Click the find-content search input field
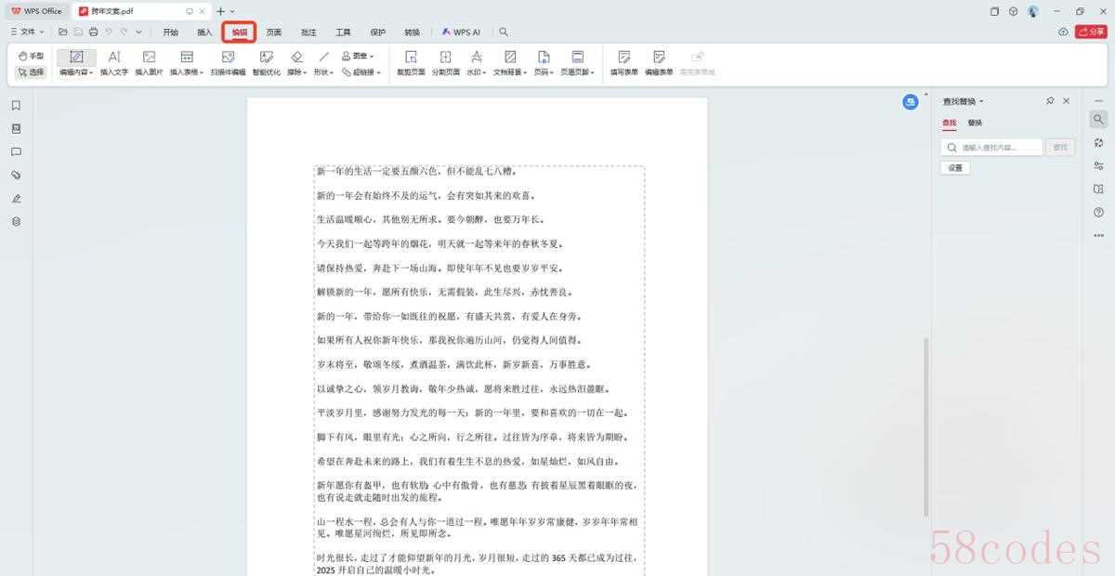 [991, 147]
